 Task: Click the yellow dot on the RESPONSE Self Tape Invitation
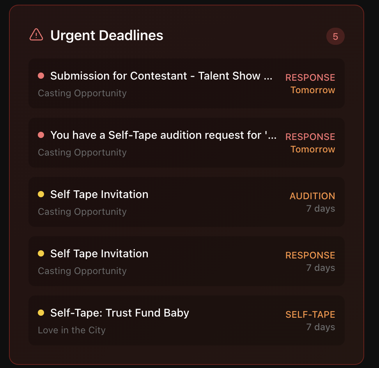tap(41, 253)
